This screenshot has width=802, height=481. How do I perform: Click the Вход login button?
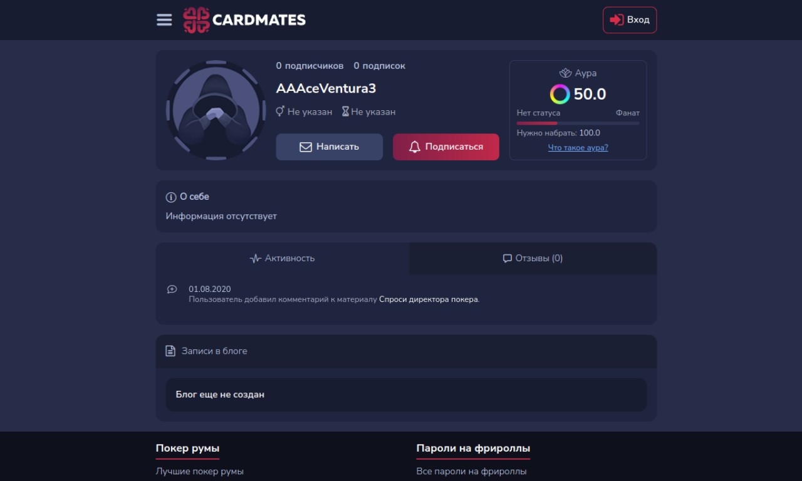630,20
